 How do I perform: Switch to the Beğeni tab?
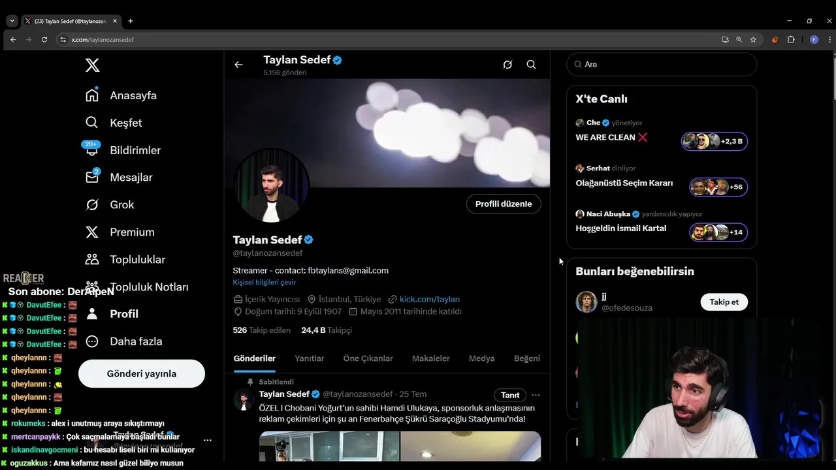[527, 358]
